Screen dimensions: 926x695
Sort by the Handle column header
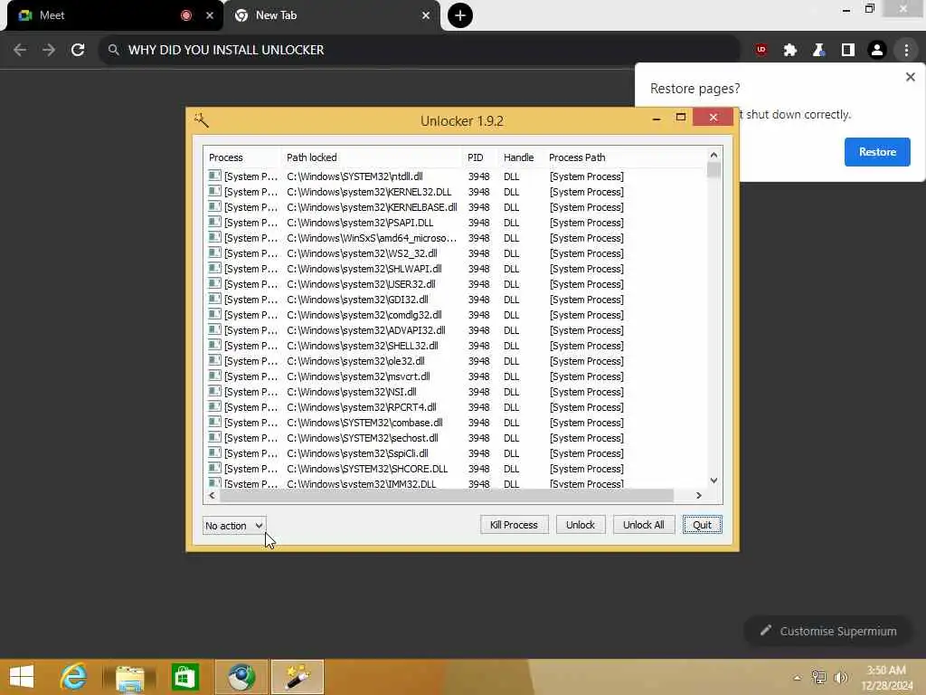(x=520, y=157)
